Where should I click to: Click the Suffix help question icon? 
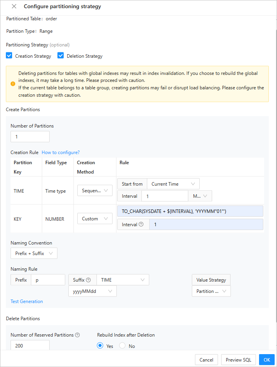click(x=88, y=280)
